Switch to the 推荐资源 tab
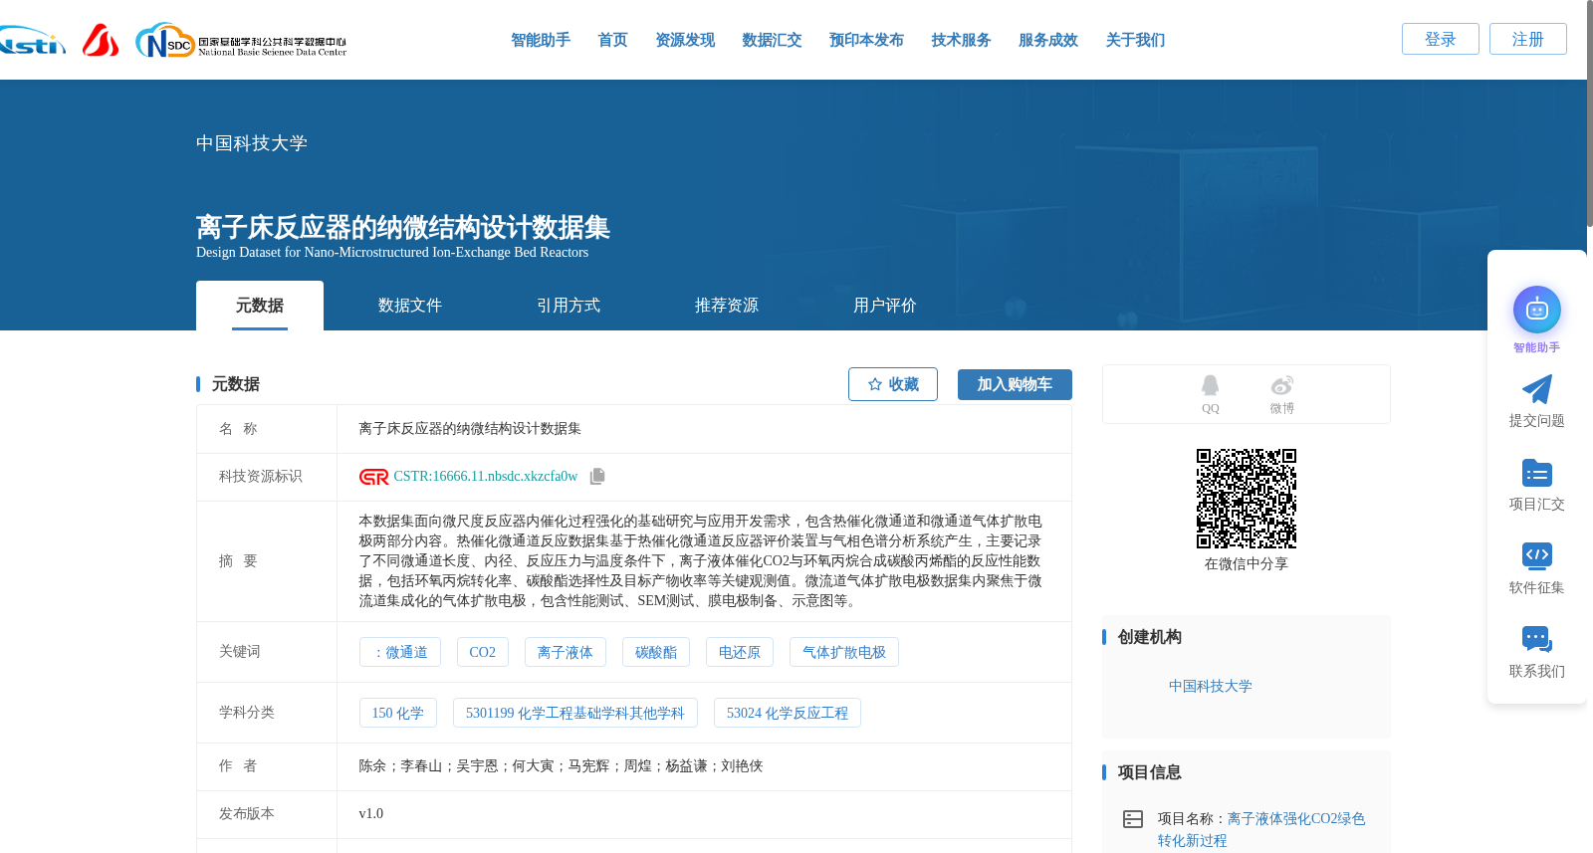 [727, 306]
